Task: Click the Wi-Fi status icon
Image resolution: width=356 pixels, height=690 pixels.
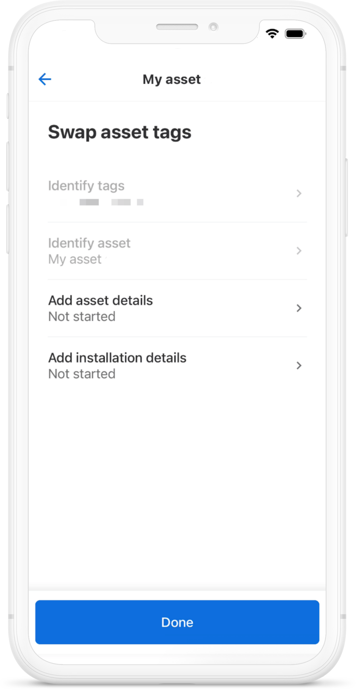Action: (272, 34)
